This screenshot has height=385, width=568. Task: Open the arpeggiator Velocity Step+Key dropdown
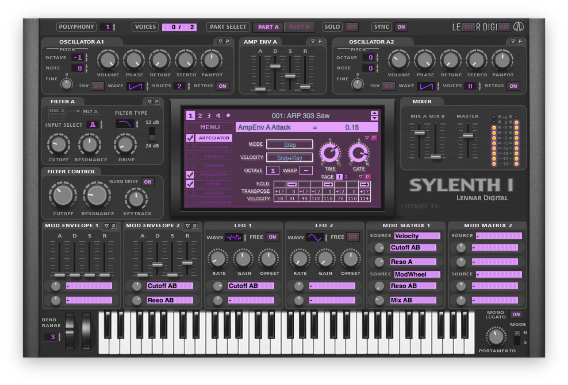(x=289, y=158)
